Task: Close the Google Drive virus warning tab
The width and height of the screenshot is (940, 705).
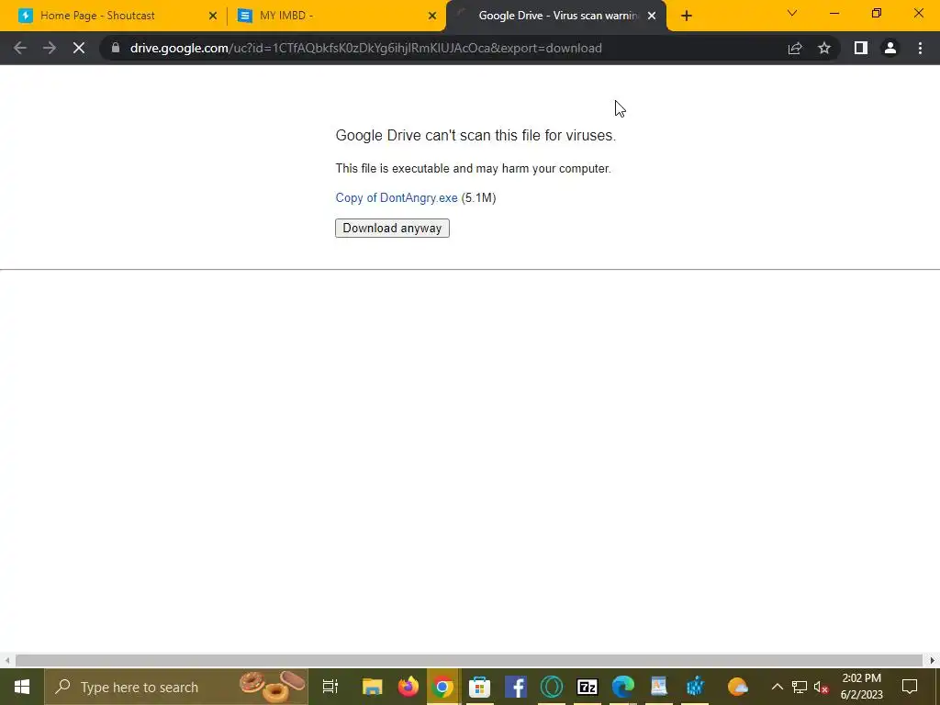Action: pyautogui.click(x=652, y=16)
